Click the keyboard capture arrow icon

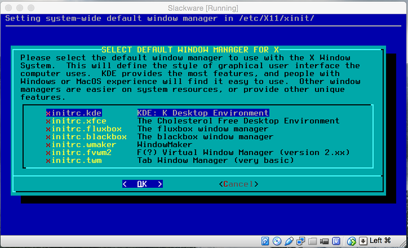click(363, 241)
